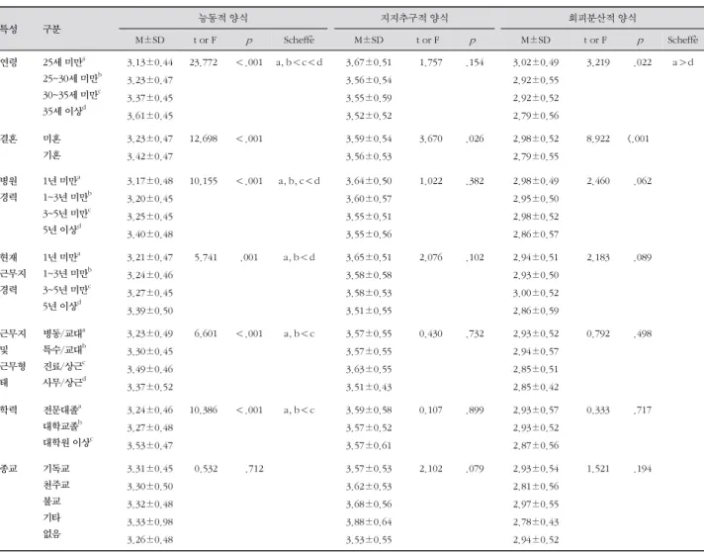Click the p value '.154'

(475, 62)
